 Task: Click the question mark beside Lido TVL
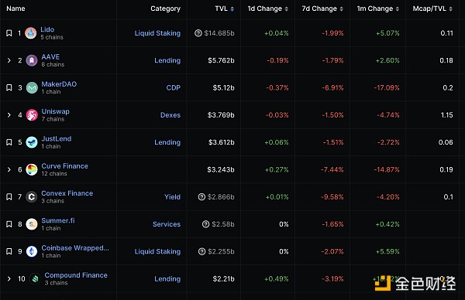click(x=198, y=33)
